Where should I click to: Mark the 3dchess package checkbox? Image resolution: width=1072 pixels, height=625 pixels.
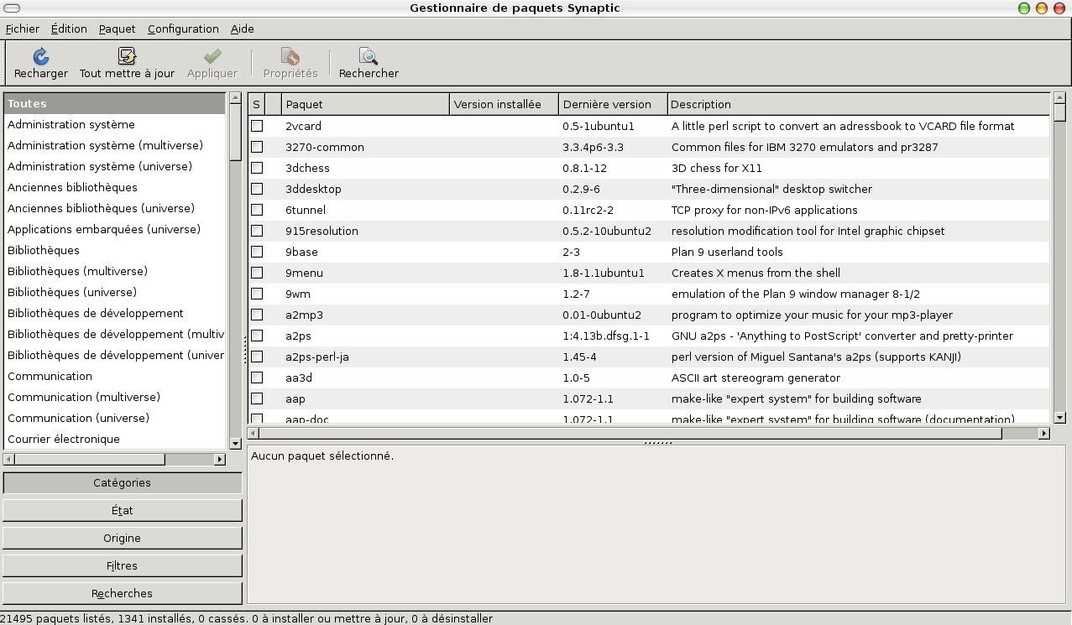(257, 168)
